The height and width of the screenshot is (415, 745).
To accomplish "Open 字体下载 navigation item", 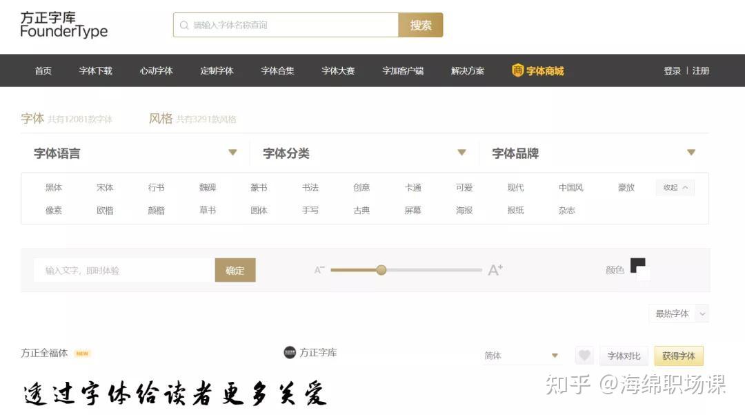I will (x=95, y=71).
